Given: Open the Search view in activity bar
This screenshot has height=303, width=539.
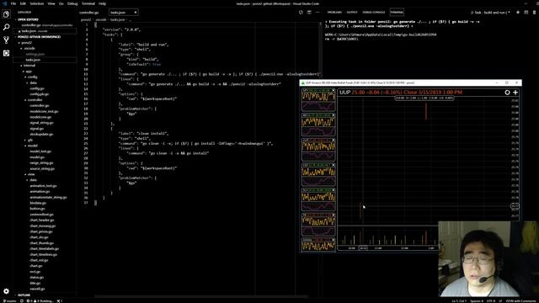Looking at the screenshot, I should 6,27.
